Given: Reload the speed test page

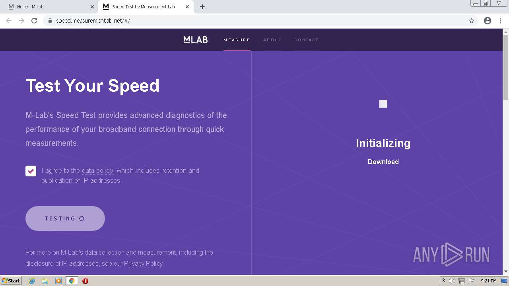Looking at the screenshot, I should (x=34, y=21).
